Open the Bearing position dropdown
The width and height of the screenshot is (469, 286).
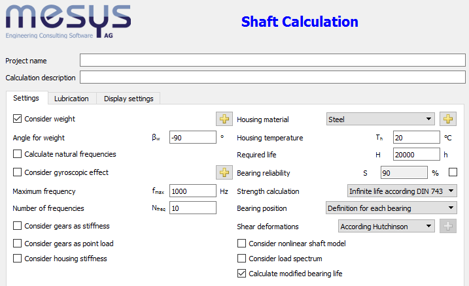pyautogui.click(x=391, y=208)
